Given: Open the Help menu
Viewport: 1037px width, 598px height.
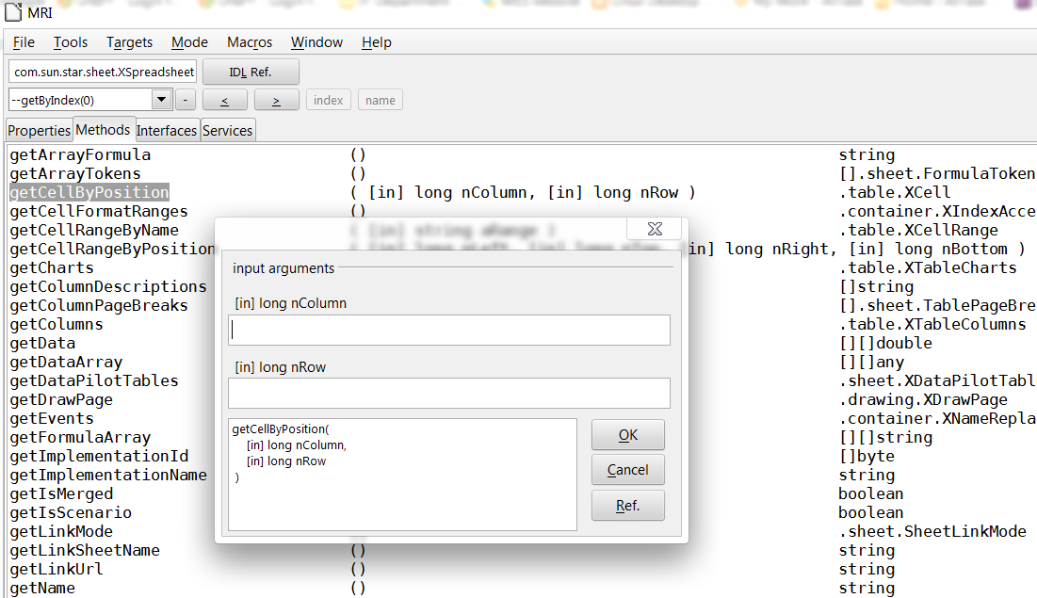Looking at the screenshot, I should (377, 42).
